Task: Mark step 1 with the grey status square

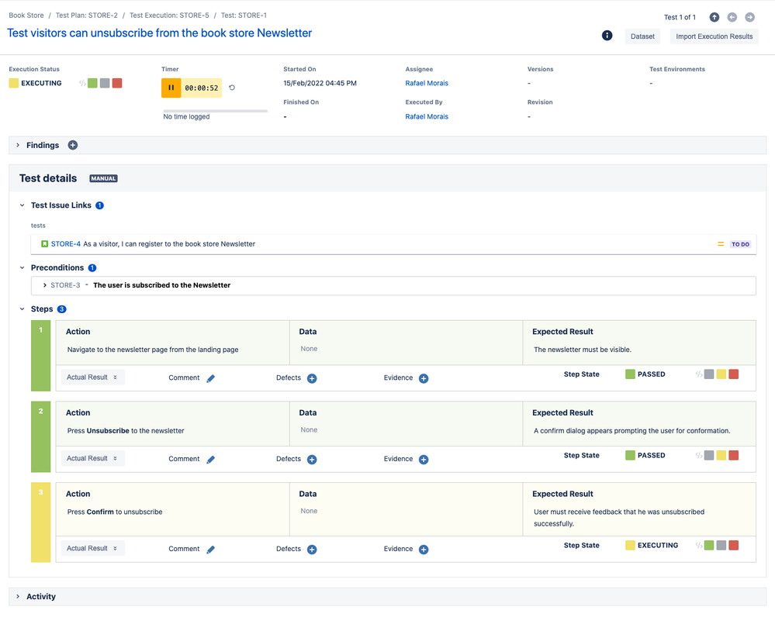Action: [709, 374]
